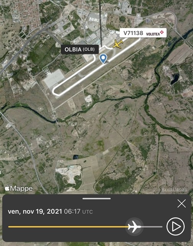The height and width of the screenshot is (246, 193).
Task: Open the Avvisi legali link
Action: (x=174, y=189)
